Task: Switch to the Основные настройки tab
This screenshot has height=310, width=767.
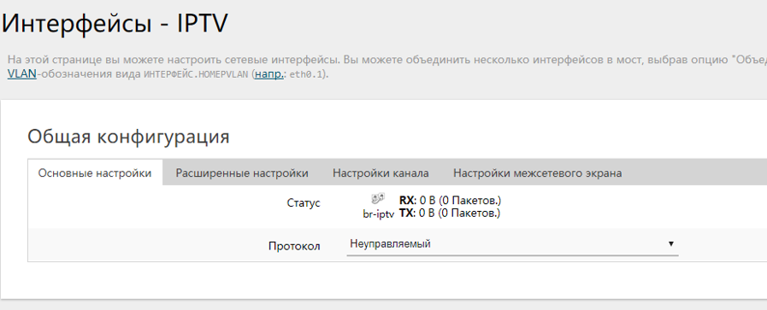Action: point(95,173)
